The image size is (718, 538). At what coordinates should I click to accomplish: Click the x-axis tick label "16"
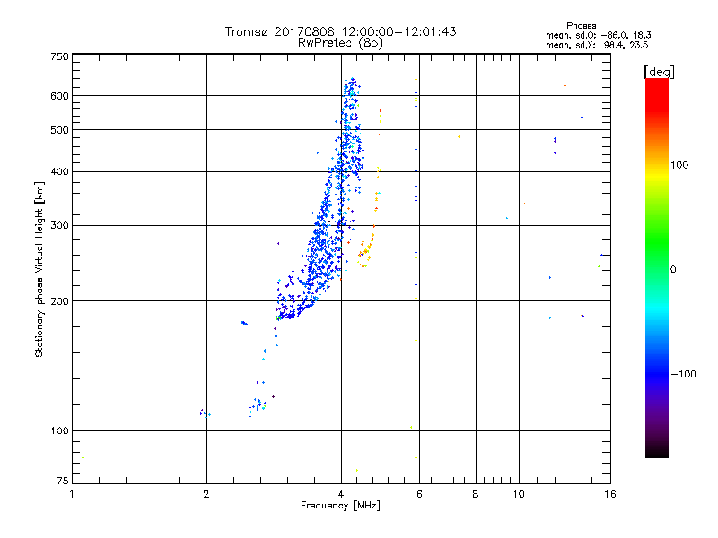(610, 494)
